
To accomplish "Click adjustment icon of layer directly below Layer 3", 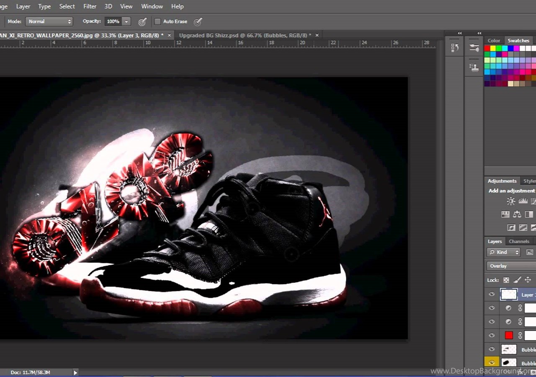I will [508, 308].
